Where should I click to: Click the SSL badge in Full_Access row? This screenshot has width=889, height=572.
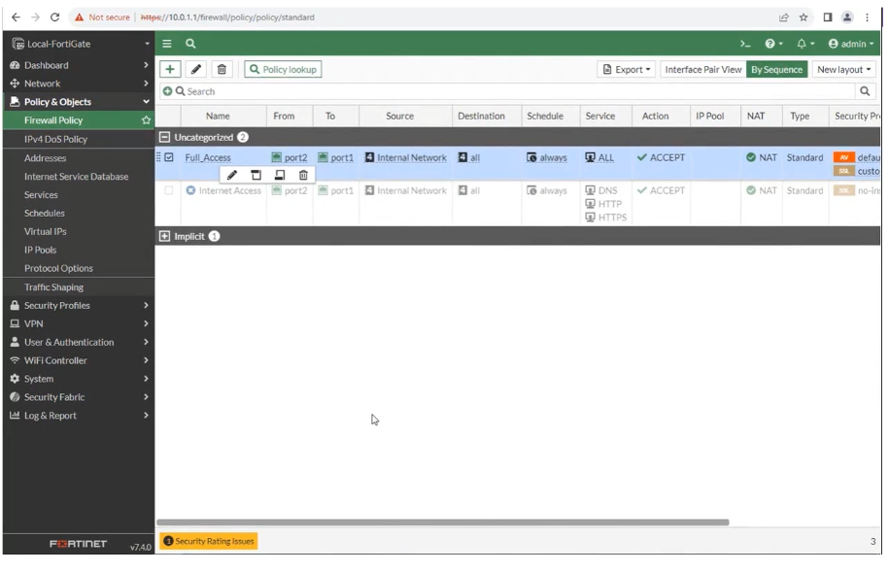pyautogui.click(x=844, y=171)
